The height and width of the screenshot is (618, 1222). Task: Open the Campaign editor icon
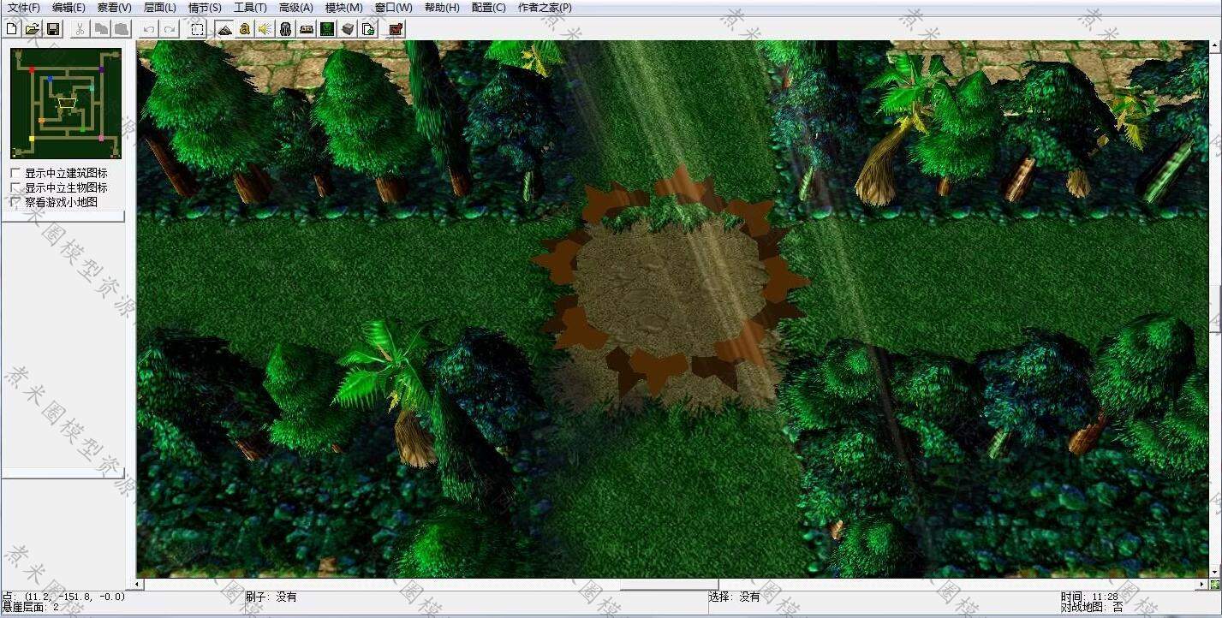pos(307,29)
